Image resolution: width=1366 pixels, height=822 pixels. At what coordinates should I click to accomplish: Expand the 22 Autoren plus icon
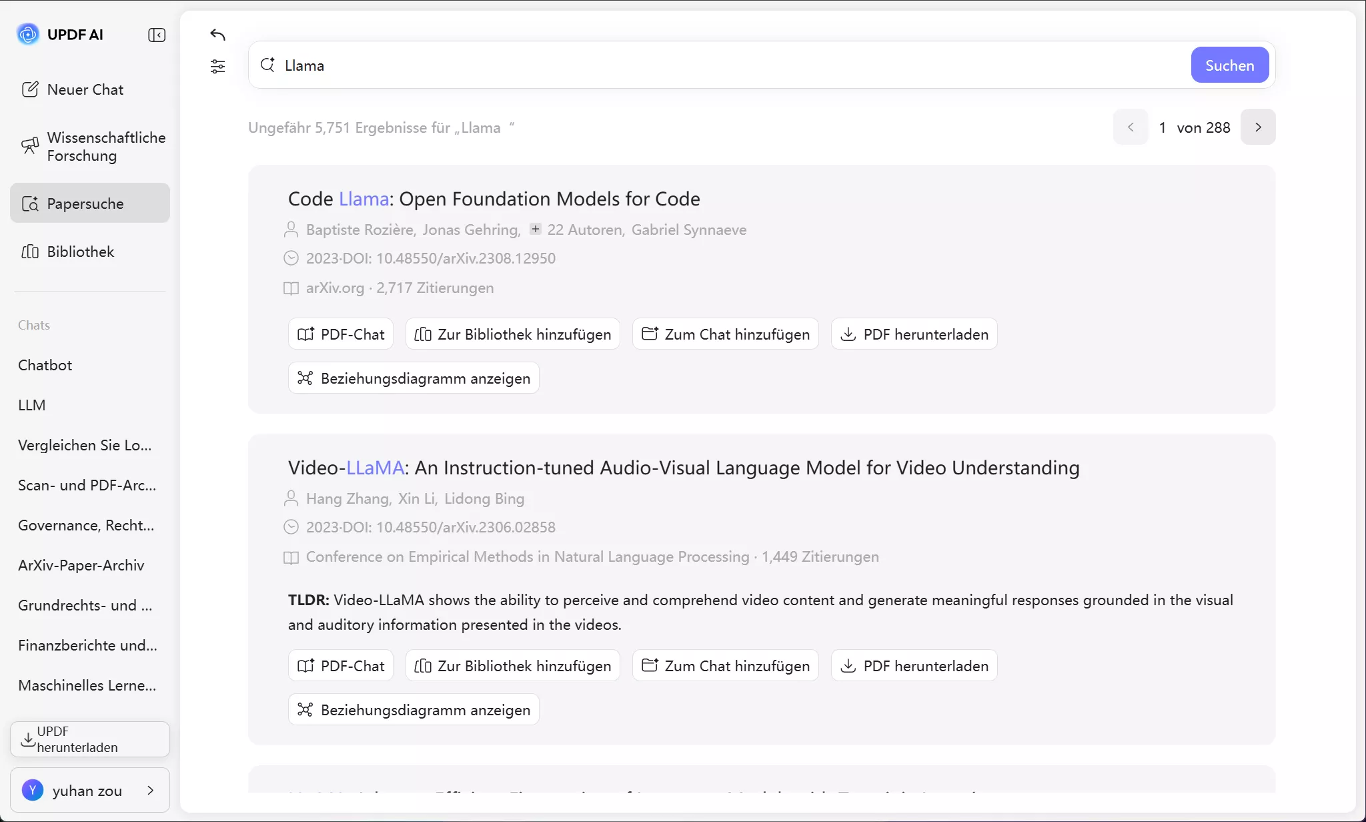click(x=535, y=229)
